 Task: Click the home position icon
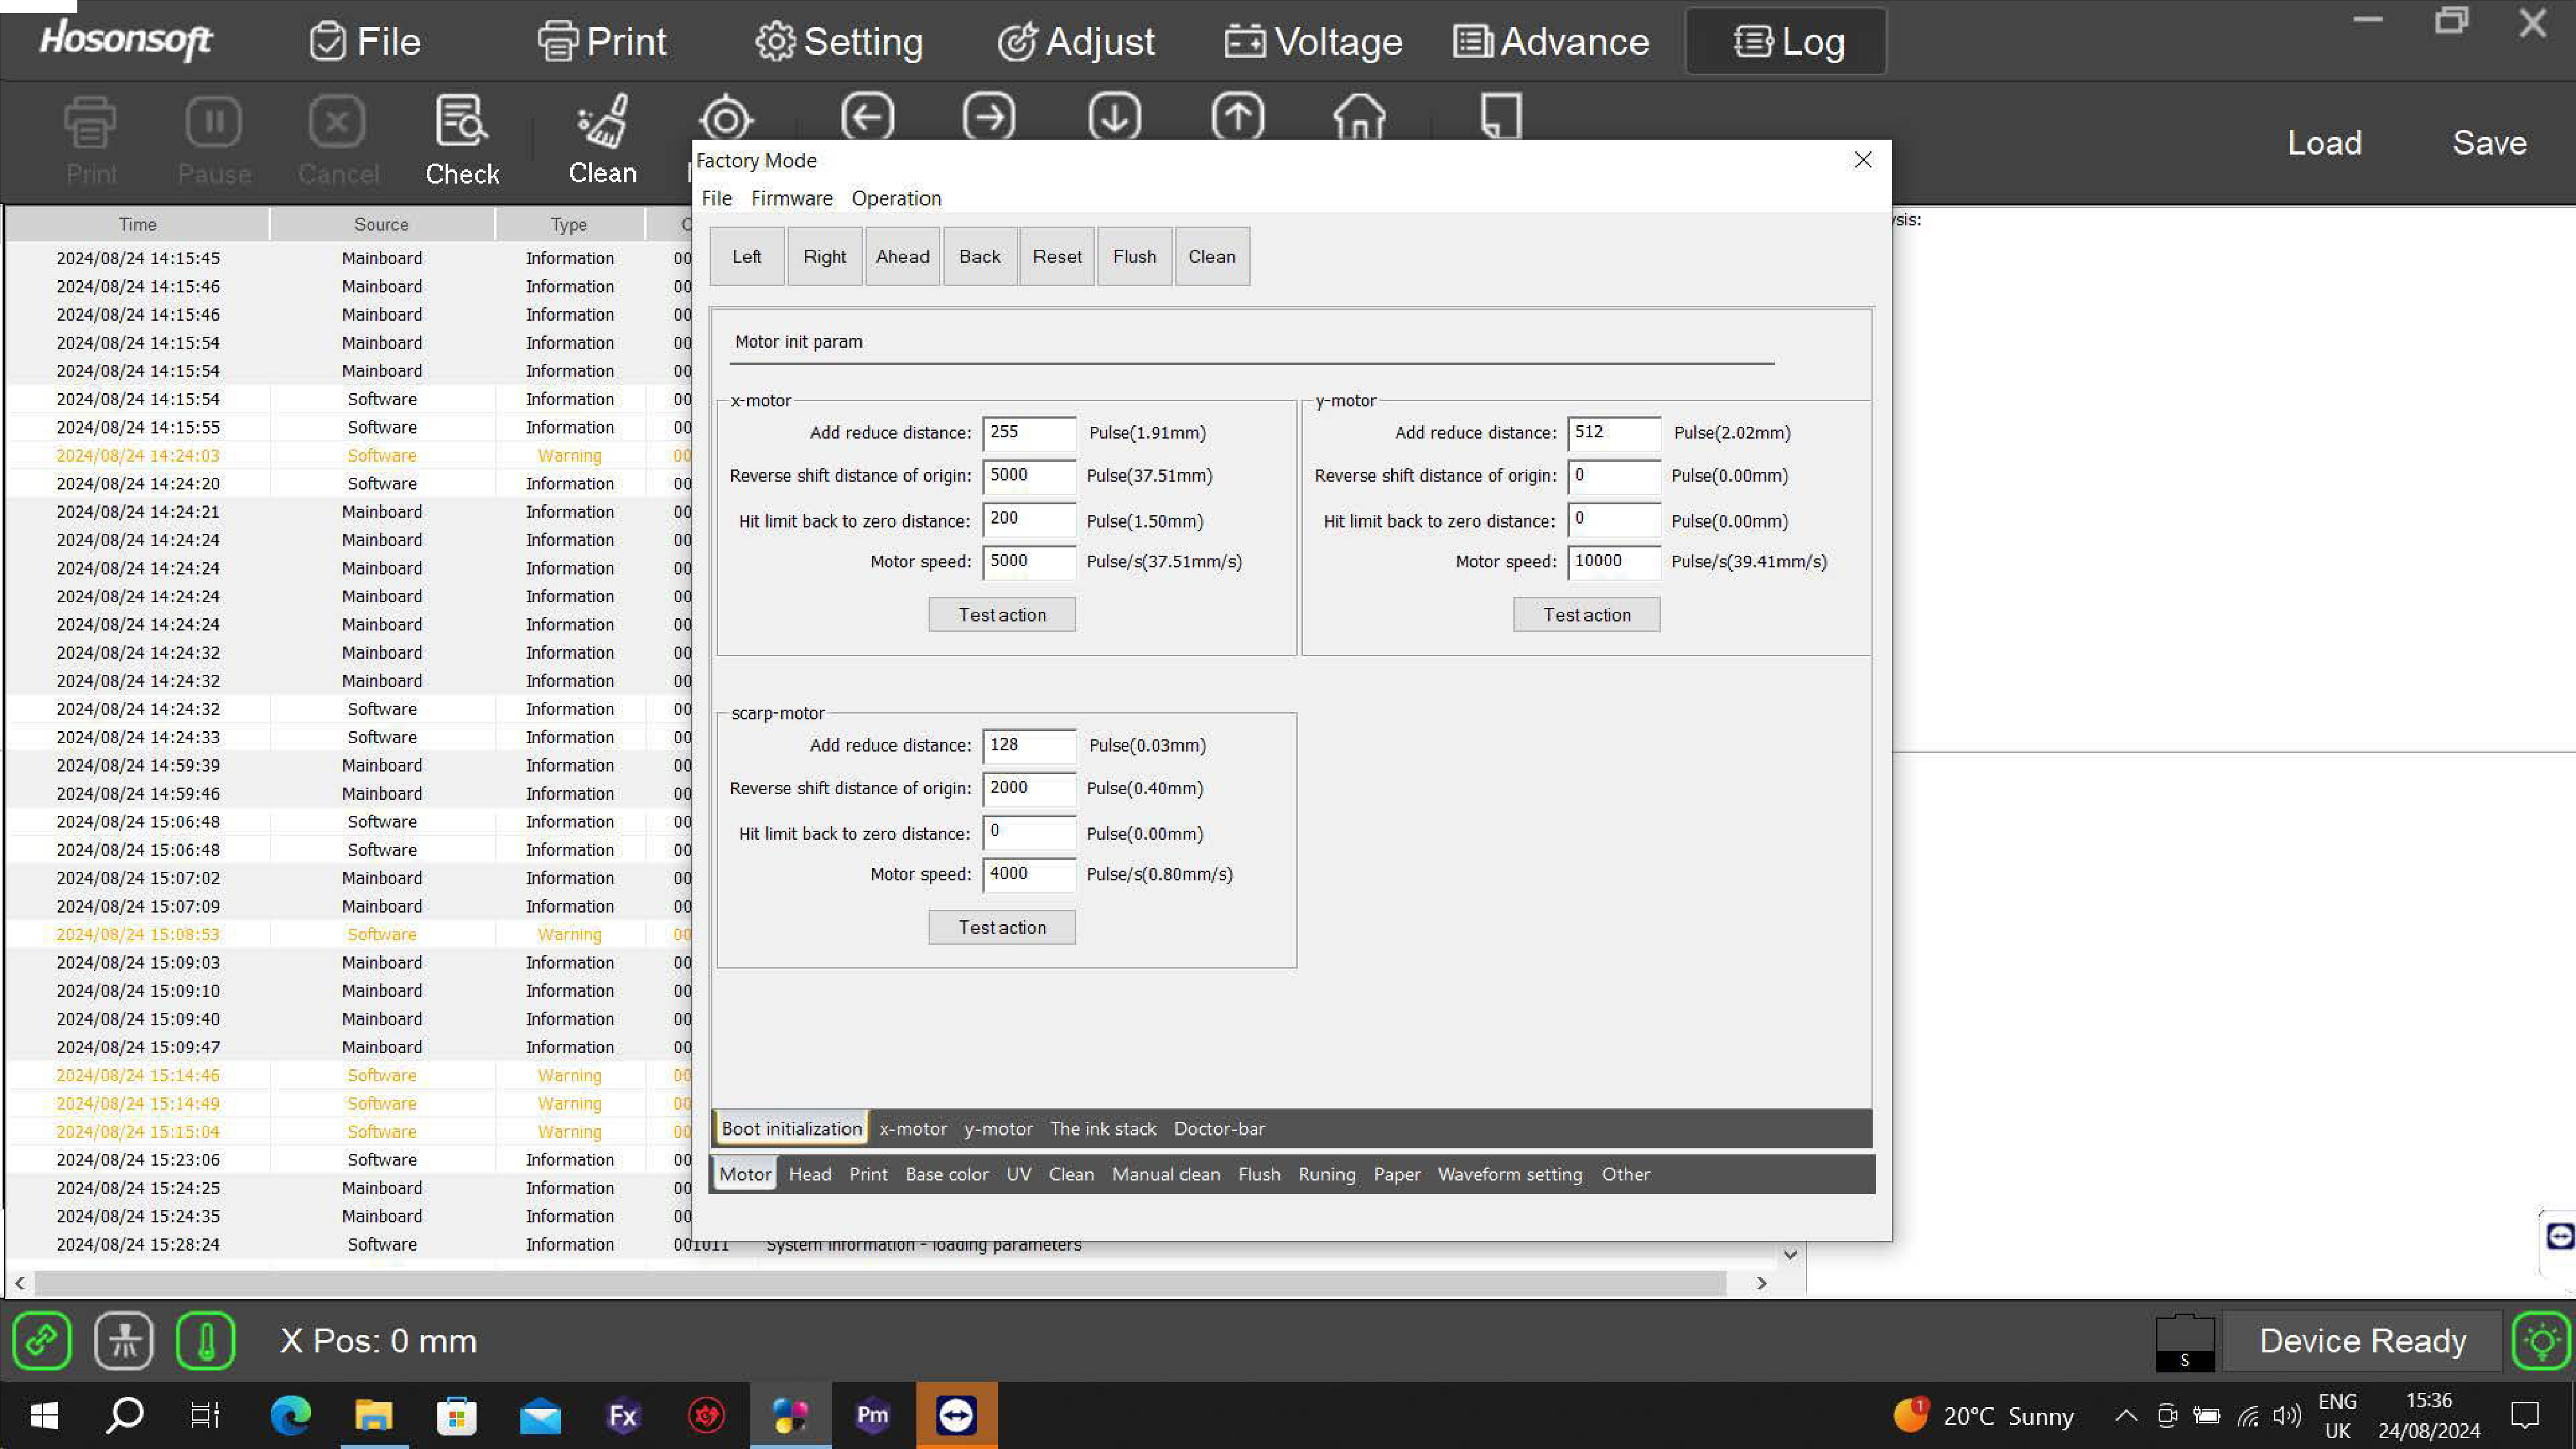(1359, 118)
